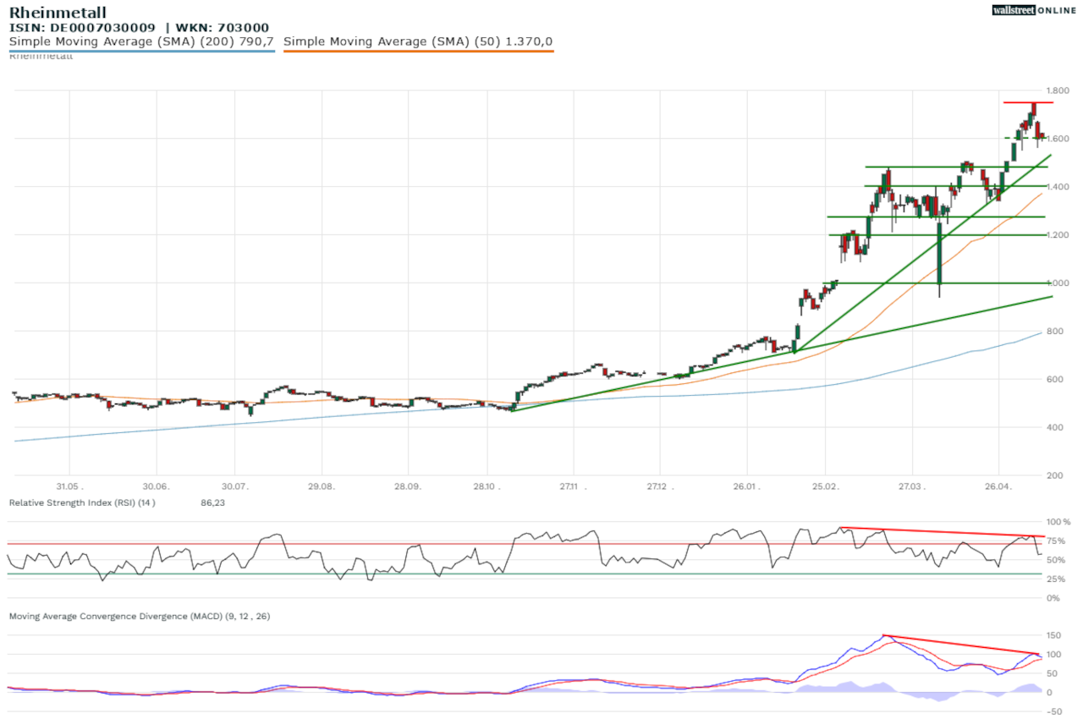Click the orange SMA 50 legend underline
Screen dimensions: 1083x719
pyautogui.click(x=418, y=52)
